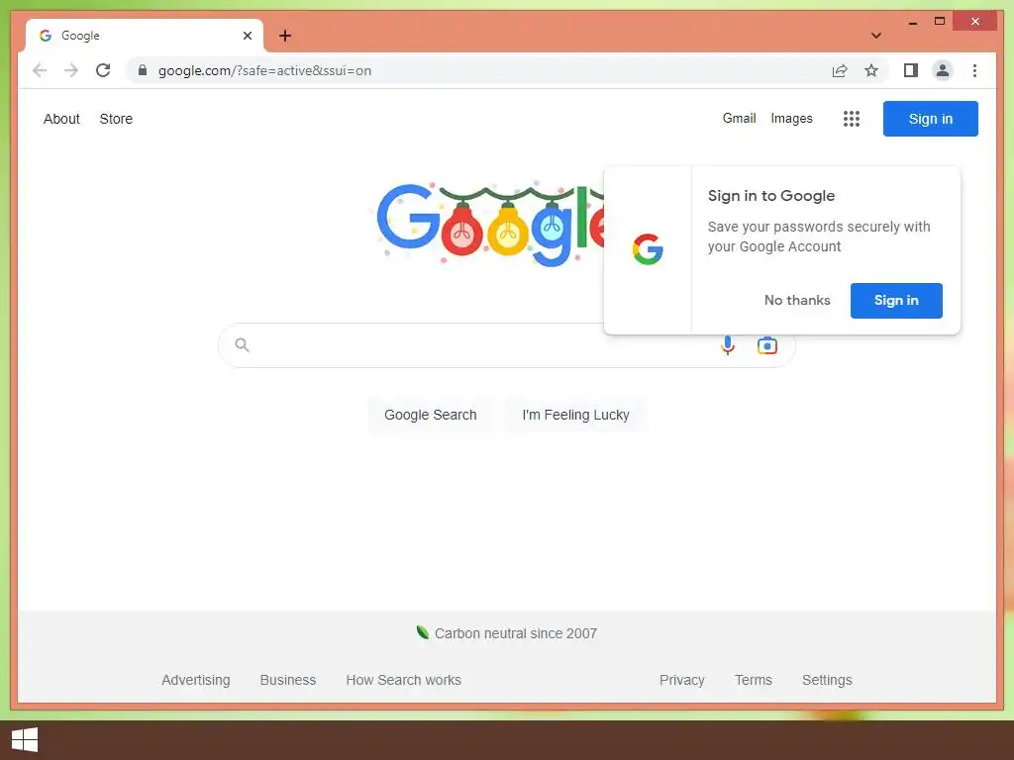Click Sign in inside the popup
The image size is (1014, 760).
(895, 300)
